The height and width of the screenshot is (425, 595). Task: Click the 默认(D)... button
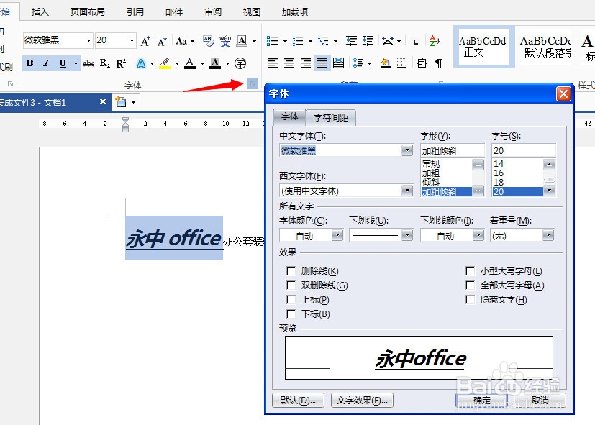299,400
